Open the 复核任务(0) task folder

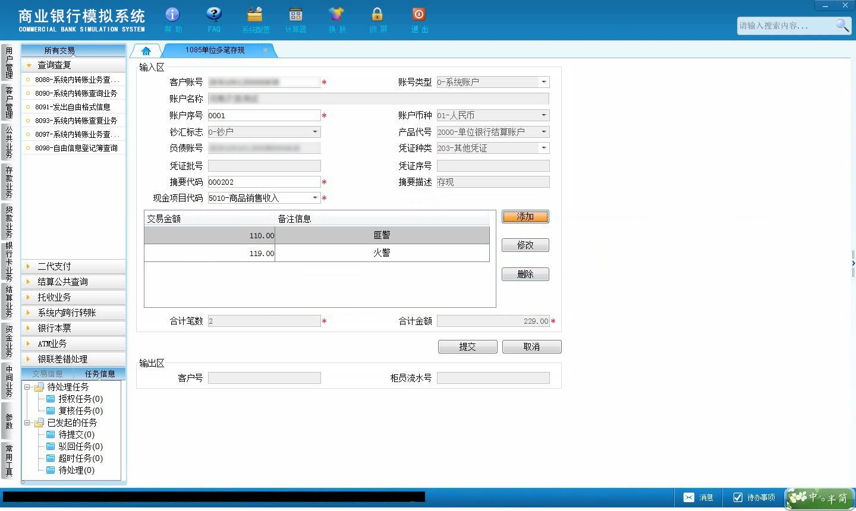tap(74, 411)
